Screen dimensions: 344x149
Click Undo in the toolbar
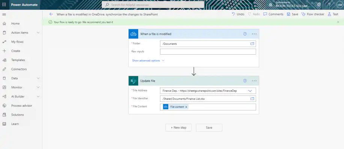tap(238, 14)
